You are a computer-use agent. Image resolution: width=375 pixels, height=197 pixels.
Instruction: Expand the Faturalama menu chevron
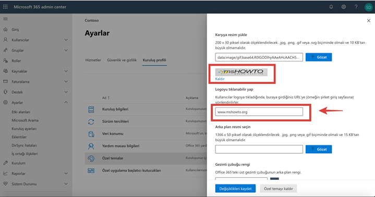point(66,81)
